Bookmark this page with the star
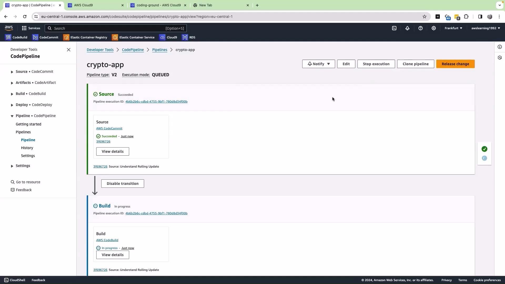Image resolution: width=505 pixels, height=284 pixels. coord(425,17)
